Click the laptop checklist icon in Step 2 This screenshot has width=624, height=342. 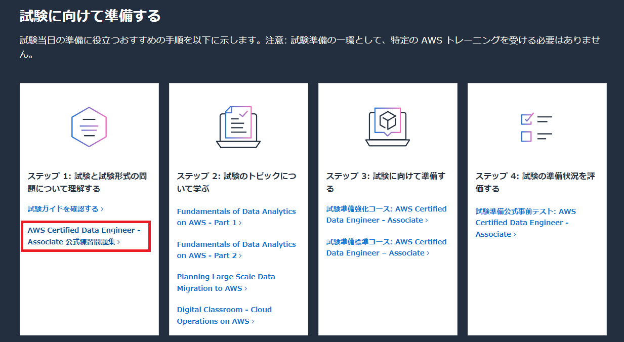pyautogui.click(x=238, y=127)
